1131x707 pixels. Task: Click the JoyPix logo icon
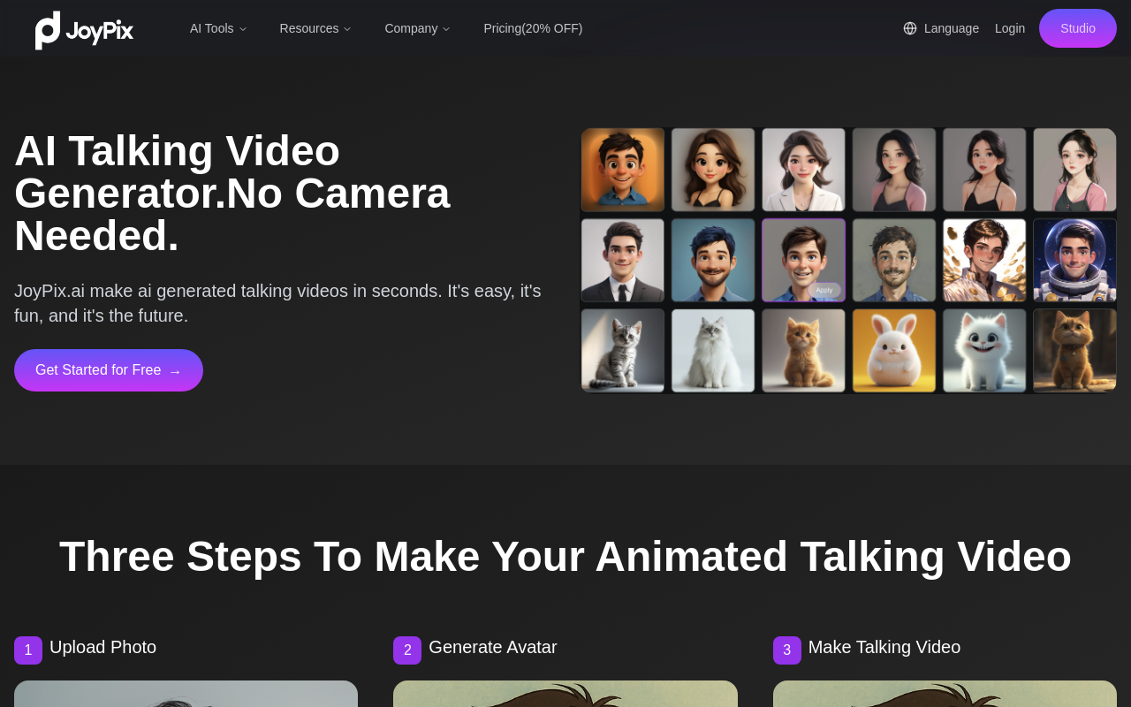tap(48, 29)
